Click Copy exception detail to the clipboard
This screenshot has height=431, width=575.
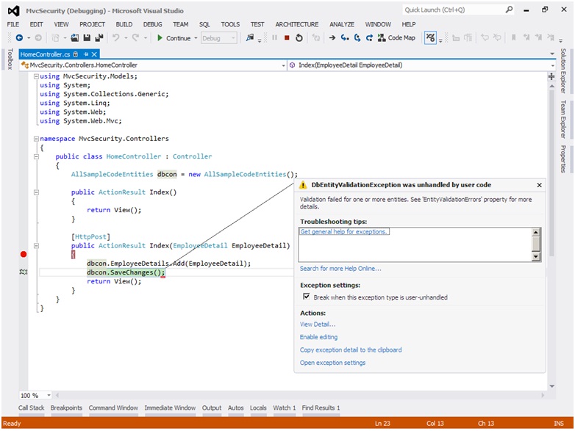(x=351, y=349)
